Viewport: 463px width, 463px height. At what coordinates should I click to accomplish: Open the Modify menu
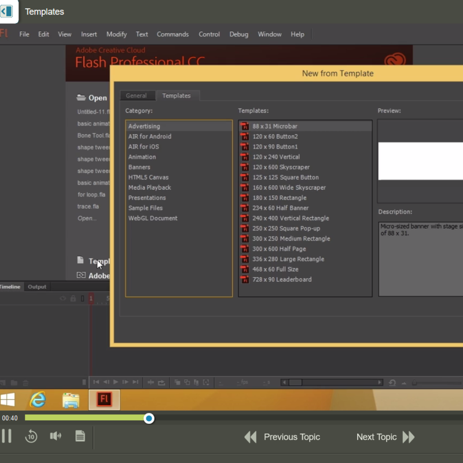click(x=117, y=34)
